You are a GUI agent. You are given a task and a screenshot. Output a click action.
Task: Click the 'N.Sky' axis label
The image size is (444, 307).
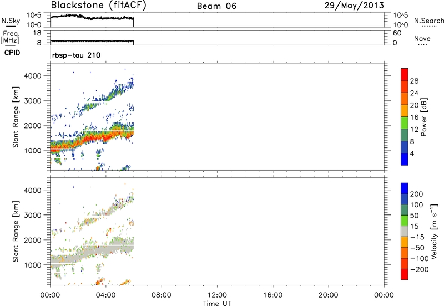[11, 21]
